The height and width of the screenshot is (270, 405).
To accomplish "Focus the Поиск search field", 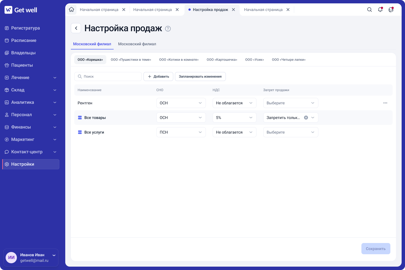I will coord(108,76).
